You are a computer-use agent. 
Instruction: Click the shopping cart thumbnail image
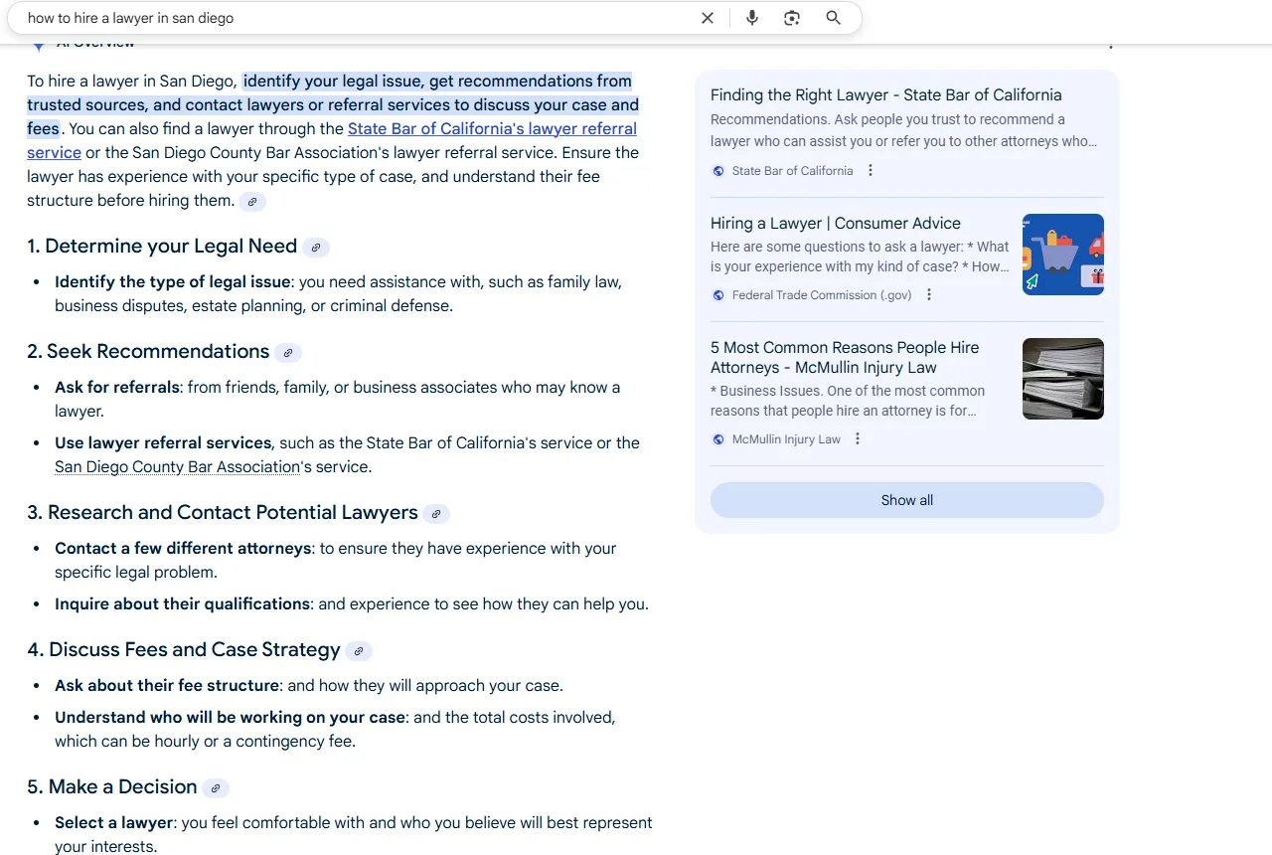1062,255
